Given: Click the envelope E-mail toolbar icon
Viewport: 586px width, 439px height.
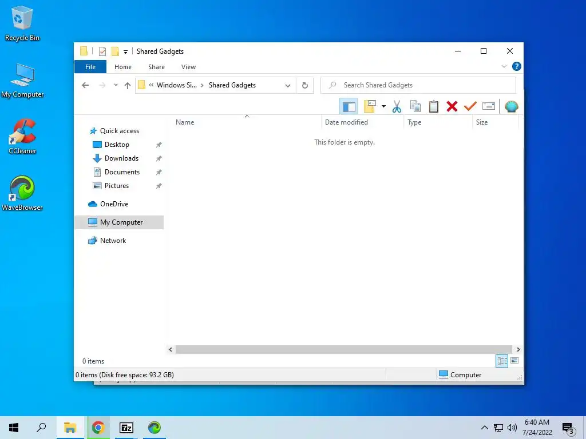Looking at the screenshot, I should tap(489, 107).
